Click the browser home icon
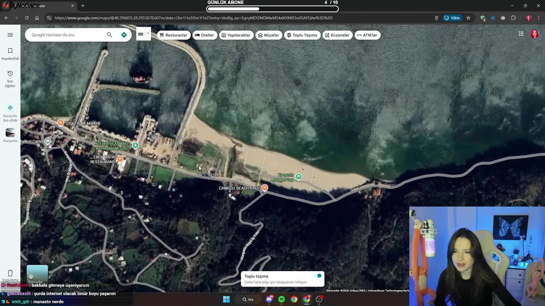This screenshot has height=306, width=545. pyautogui.click(x=37, y=18)
